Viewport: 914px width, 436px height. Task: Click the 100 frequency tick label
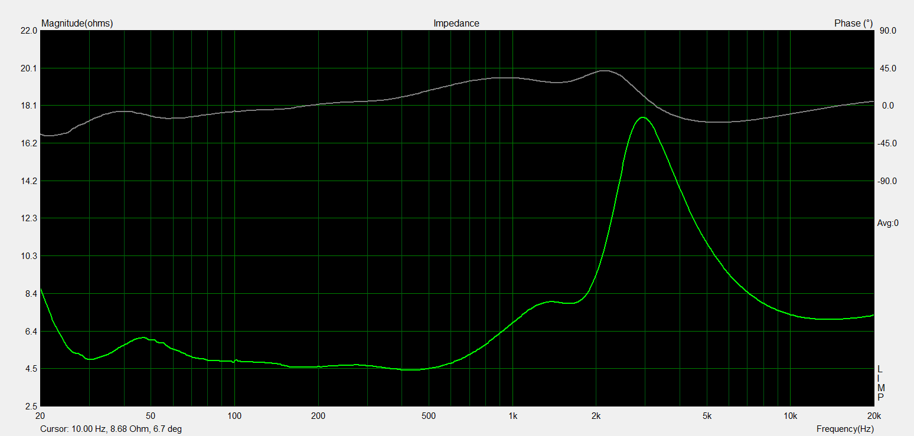point(234,416)
